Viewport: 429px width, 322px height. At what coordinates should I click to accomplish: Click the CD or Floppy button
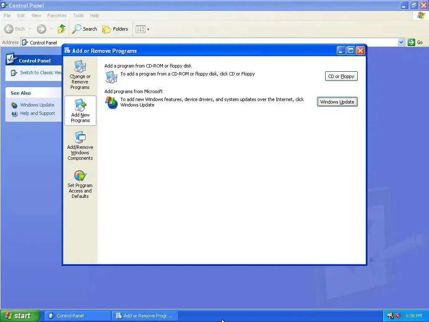[341, 76]
